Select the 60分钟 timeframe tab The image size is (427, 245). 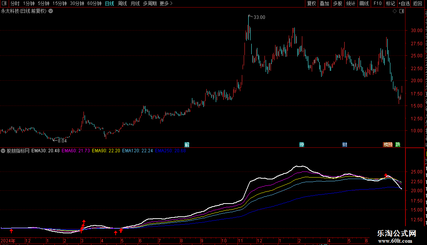(94, 3)
